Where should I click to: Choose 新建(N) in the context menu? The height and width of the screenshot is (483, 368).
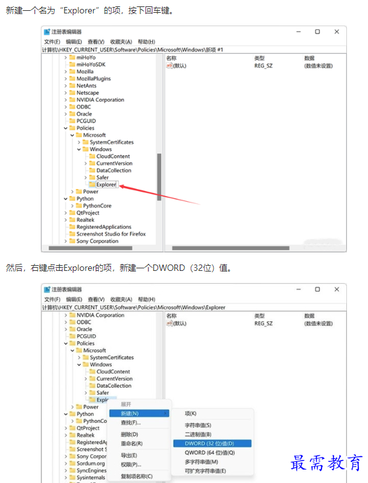pyautogui.click(x=139, y=413)
